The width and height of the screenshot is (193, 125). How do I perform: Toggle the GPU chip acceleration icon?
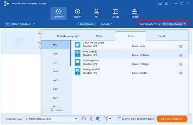(98, 119)
